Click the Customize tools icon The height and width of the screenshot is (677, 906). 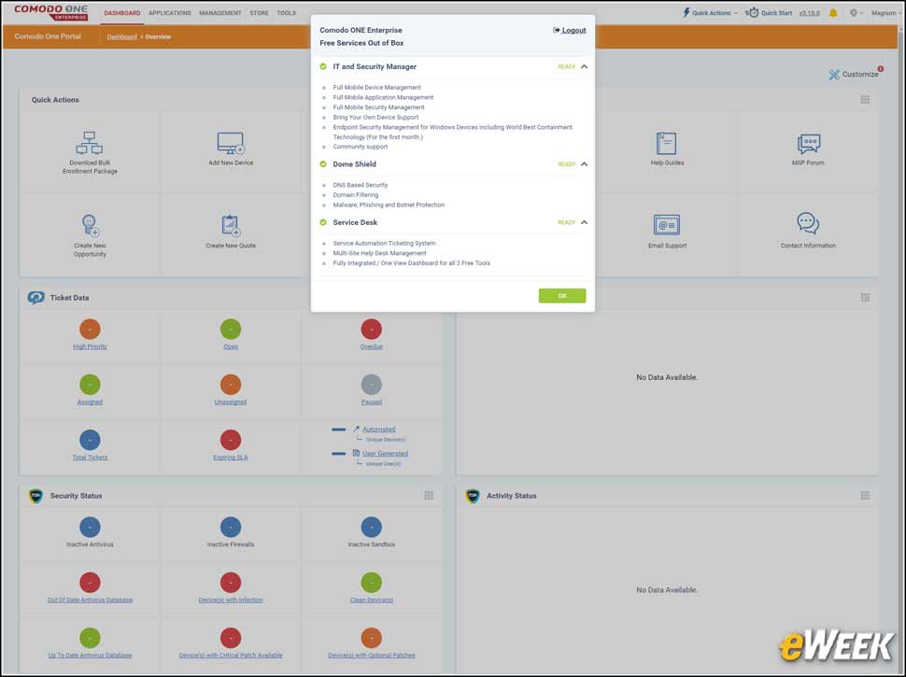[834, 75]
